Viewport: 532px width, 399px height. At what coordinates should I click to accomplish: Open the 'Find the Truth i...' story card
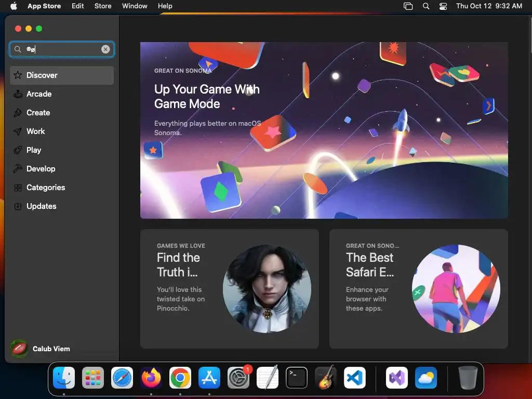(229, 289)
